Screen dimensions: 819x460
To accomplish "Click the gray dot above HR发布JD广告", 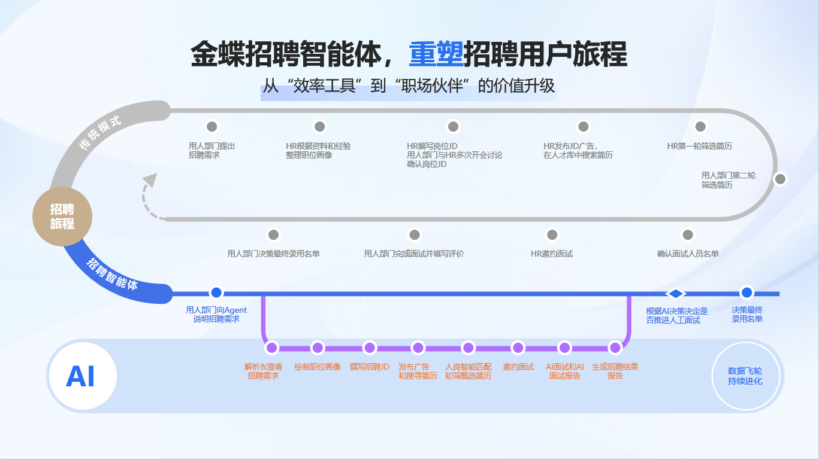I will click(x=583, y=126).
